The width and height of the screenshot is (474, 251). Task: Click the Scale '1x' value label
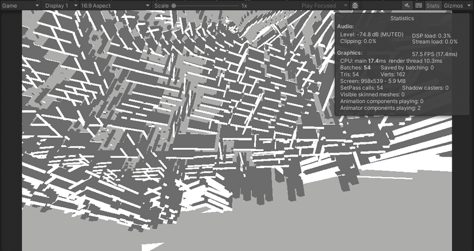coord(244,6)
